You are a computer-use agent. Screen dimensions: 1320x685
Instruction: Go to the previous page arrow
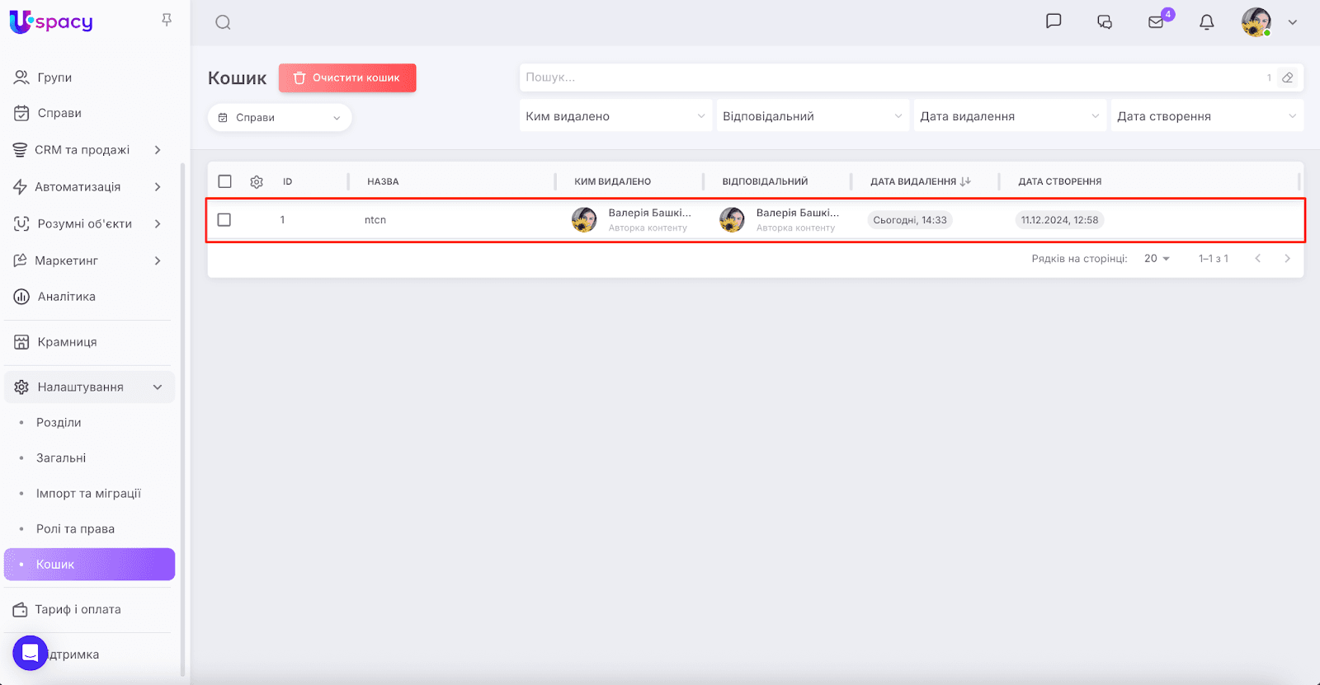tap(1258, 259)
